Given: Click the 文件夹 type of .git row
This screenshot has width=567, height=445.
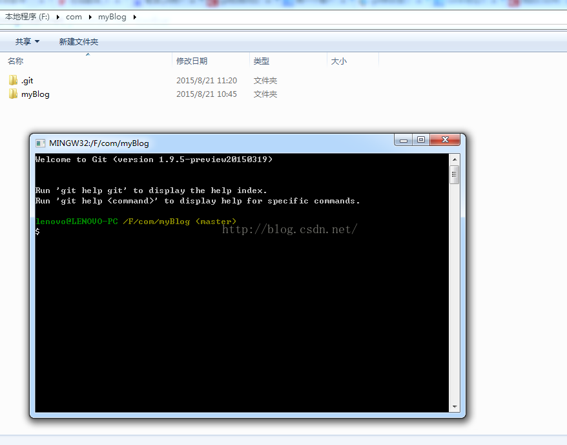Looking at the screenshot, I should [265, 80].
